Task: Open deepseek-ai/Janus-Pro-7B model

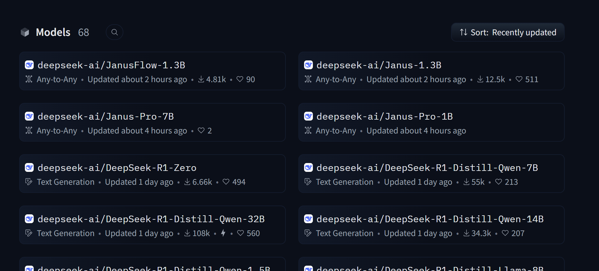Action: pos(152,122)
